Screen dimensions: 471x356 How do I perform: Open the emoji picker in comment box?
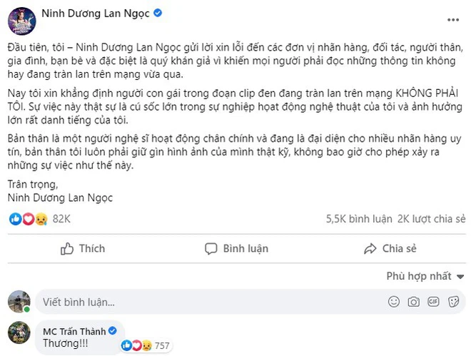tap(393, 302)
